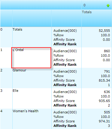Viewport: 112px width, 129px height.
Task: Click Audience(000) label in Elle row
Action: pos(65,92)
